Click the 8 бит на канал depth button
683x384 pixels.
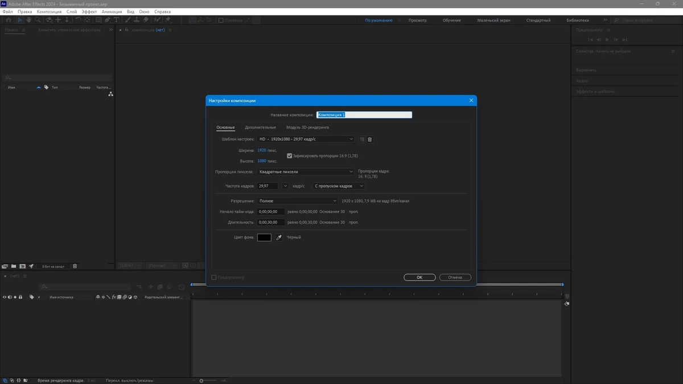[x=54, y=266]
